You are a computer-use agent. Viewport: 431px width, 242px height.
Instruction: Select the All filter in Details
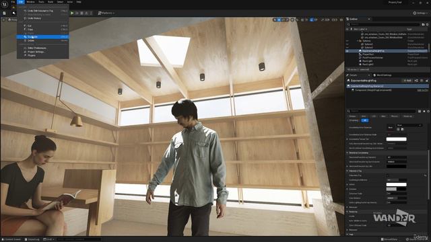click(x=365, y=120)
